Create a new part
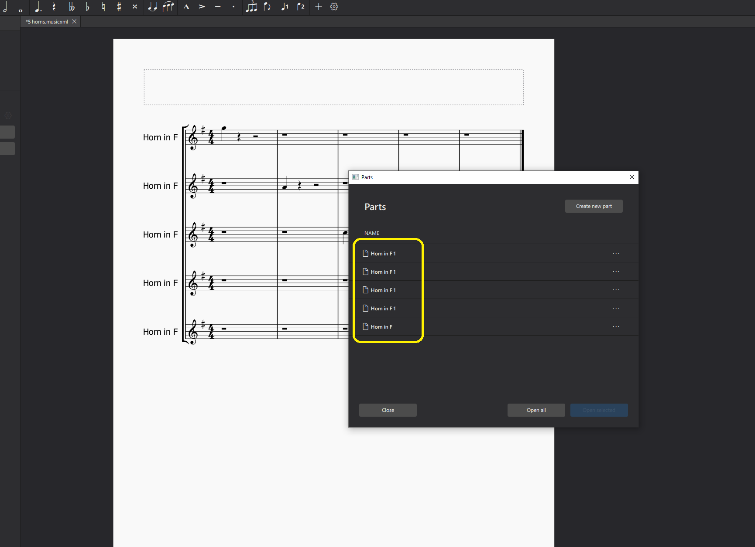Screen dimensions: 755x547 [594, 206]
